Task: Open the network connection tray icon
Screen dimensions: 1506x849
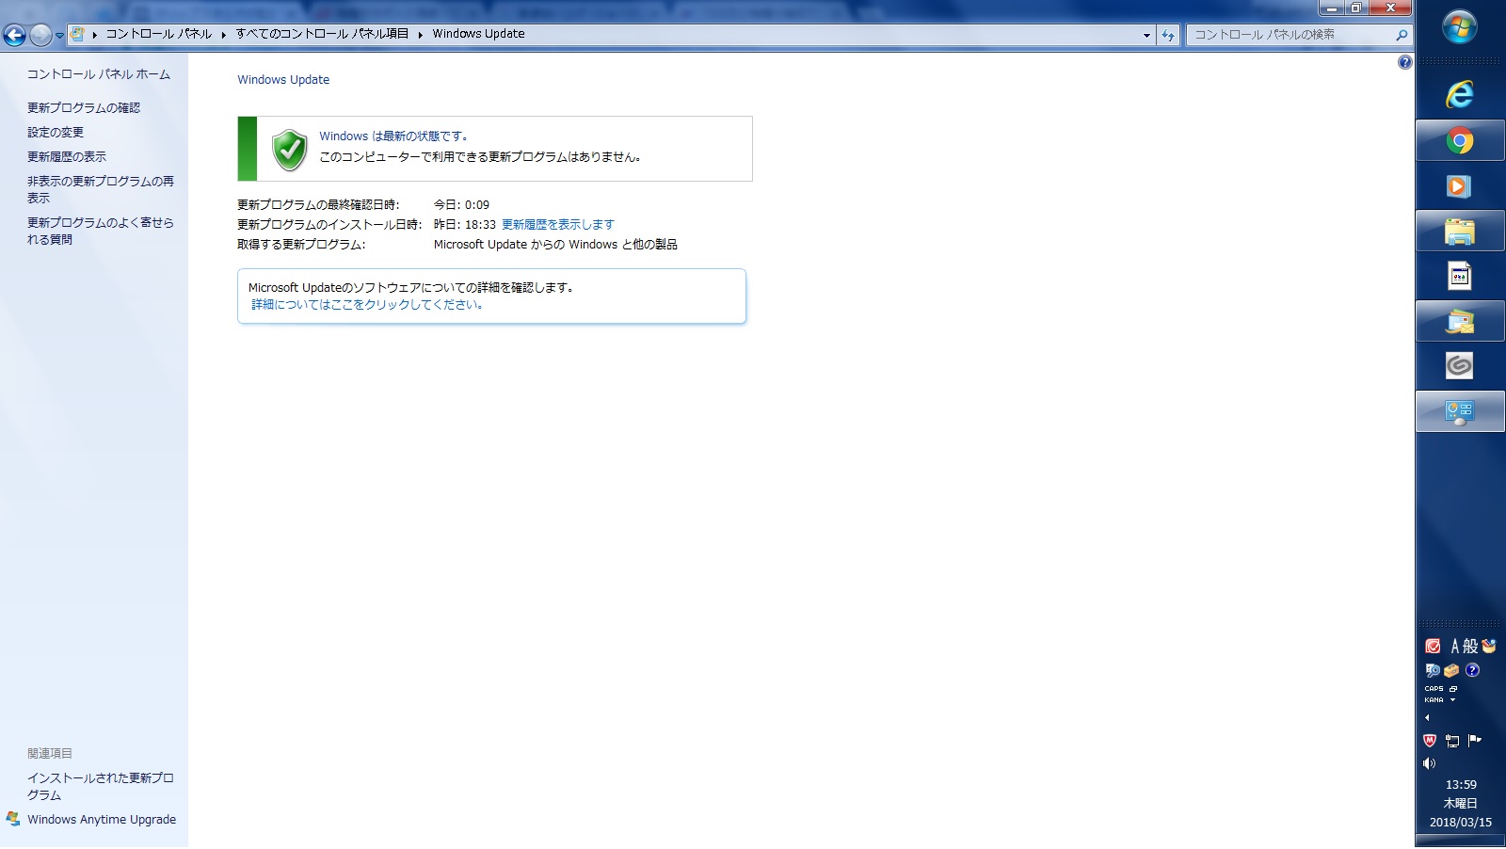Action: (1452, 741)
